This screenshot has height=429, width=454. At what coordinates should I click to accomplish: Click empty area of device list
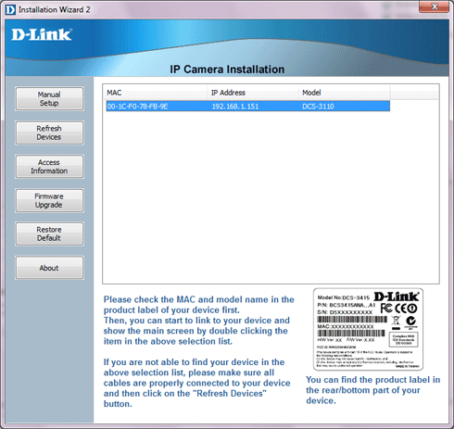(271, 197)
